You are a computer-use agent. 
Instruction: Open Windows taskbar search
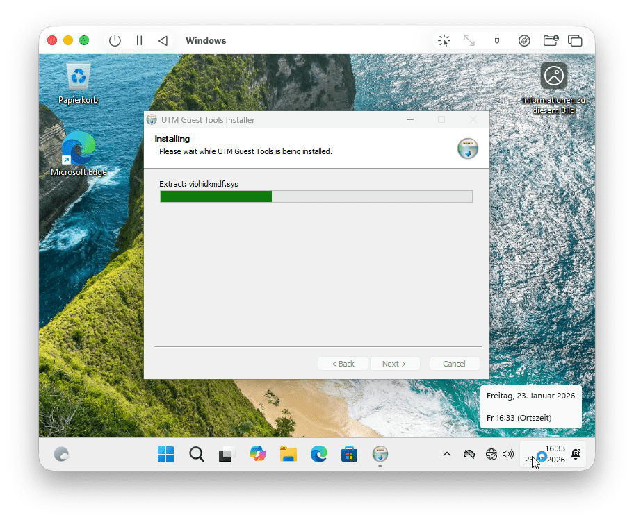coord(197,455)
